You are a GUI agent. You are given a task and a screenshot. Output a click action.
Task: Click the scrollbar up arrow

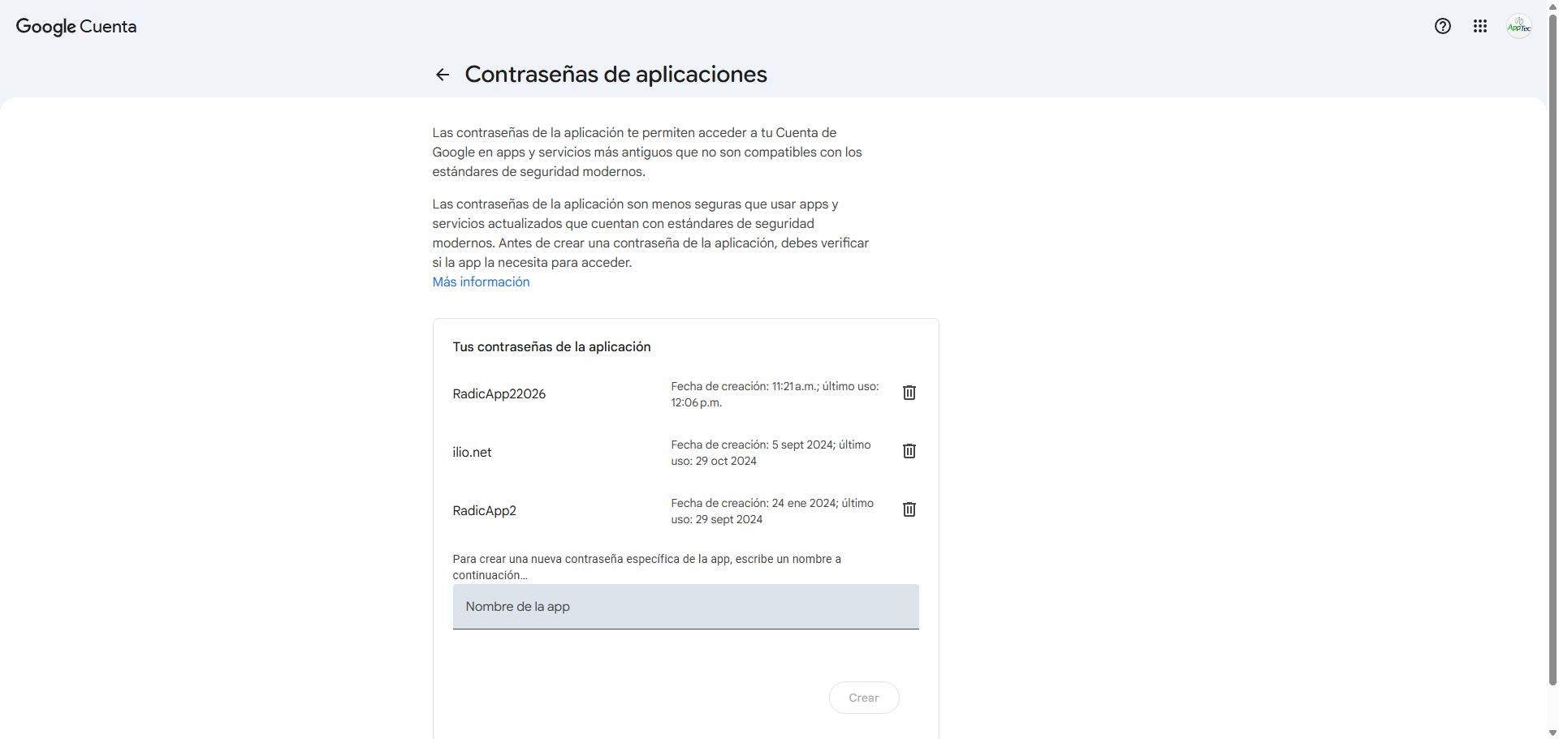[x=1553, y=6]
